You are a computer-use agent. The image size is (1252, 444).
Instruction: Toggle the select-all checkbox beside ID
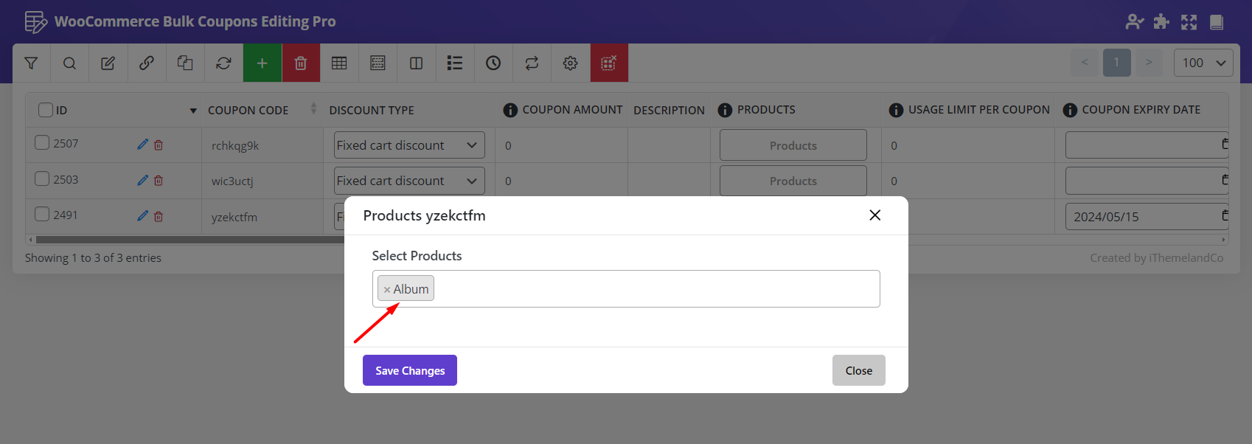46,110
